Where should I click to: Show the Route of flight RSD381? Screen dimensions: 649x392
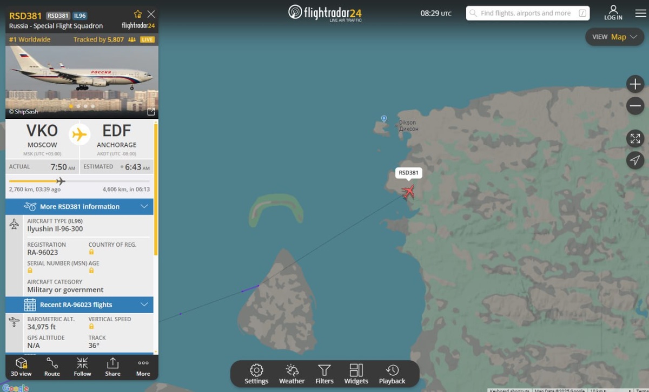point(52,367)
